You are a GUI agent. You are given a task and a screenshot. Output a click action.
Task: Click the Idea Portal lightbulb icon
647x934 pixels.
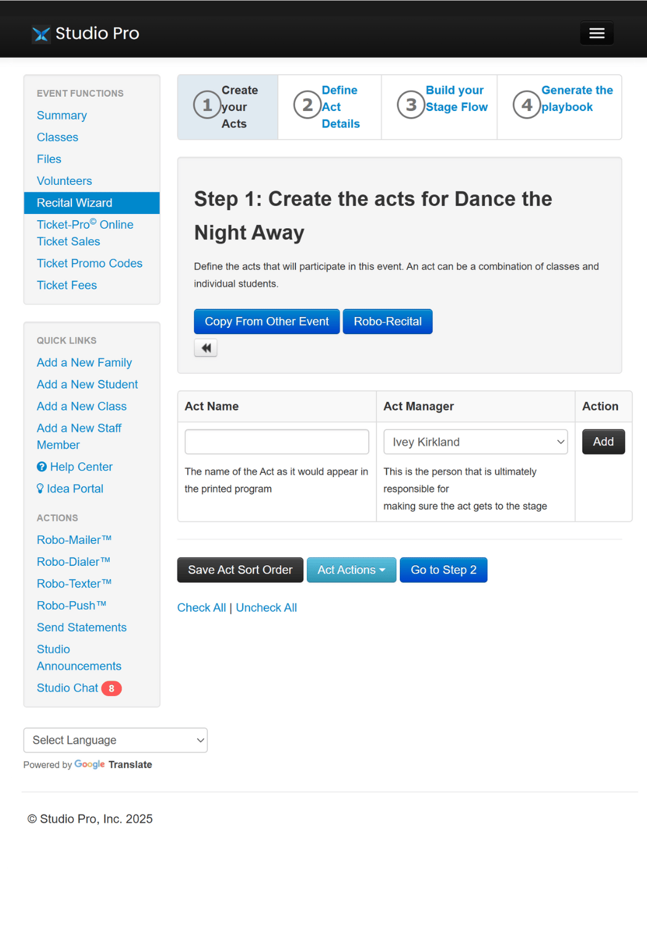(x=41, y=489)
